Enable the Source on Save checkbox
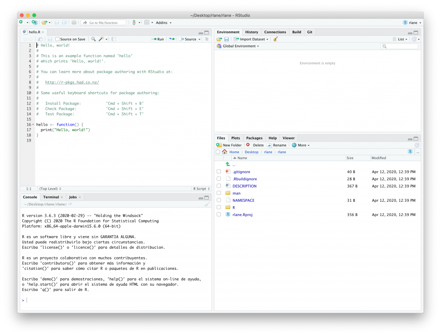 pyautogui.click(x=58, y=39)
